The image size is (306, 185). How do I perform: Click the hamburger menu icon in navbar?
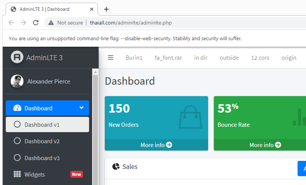(x=111, y=58)
